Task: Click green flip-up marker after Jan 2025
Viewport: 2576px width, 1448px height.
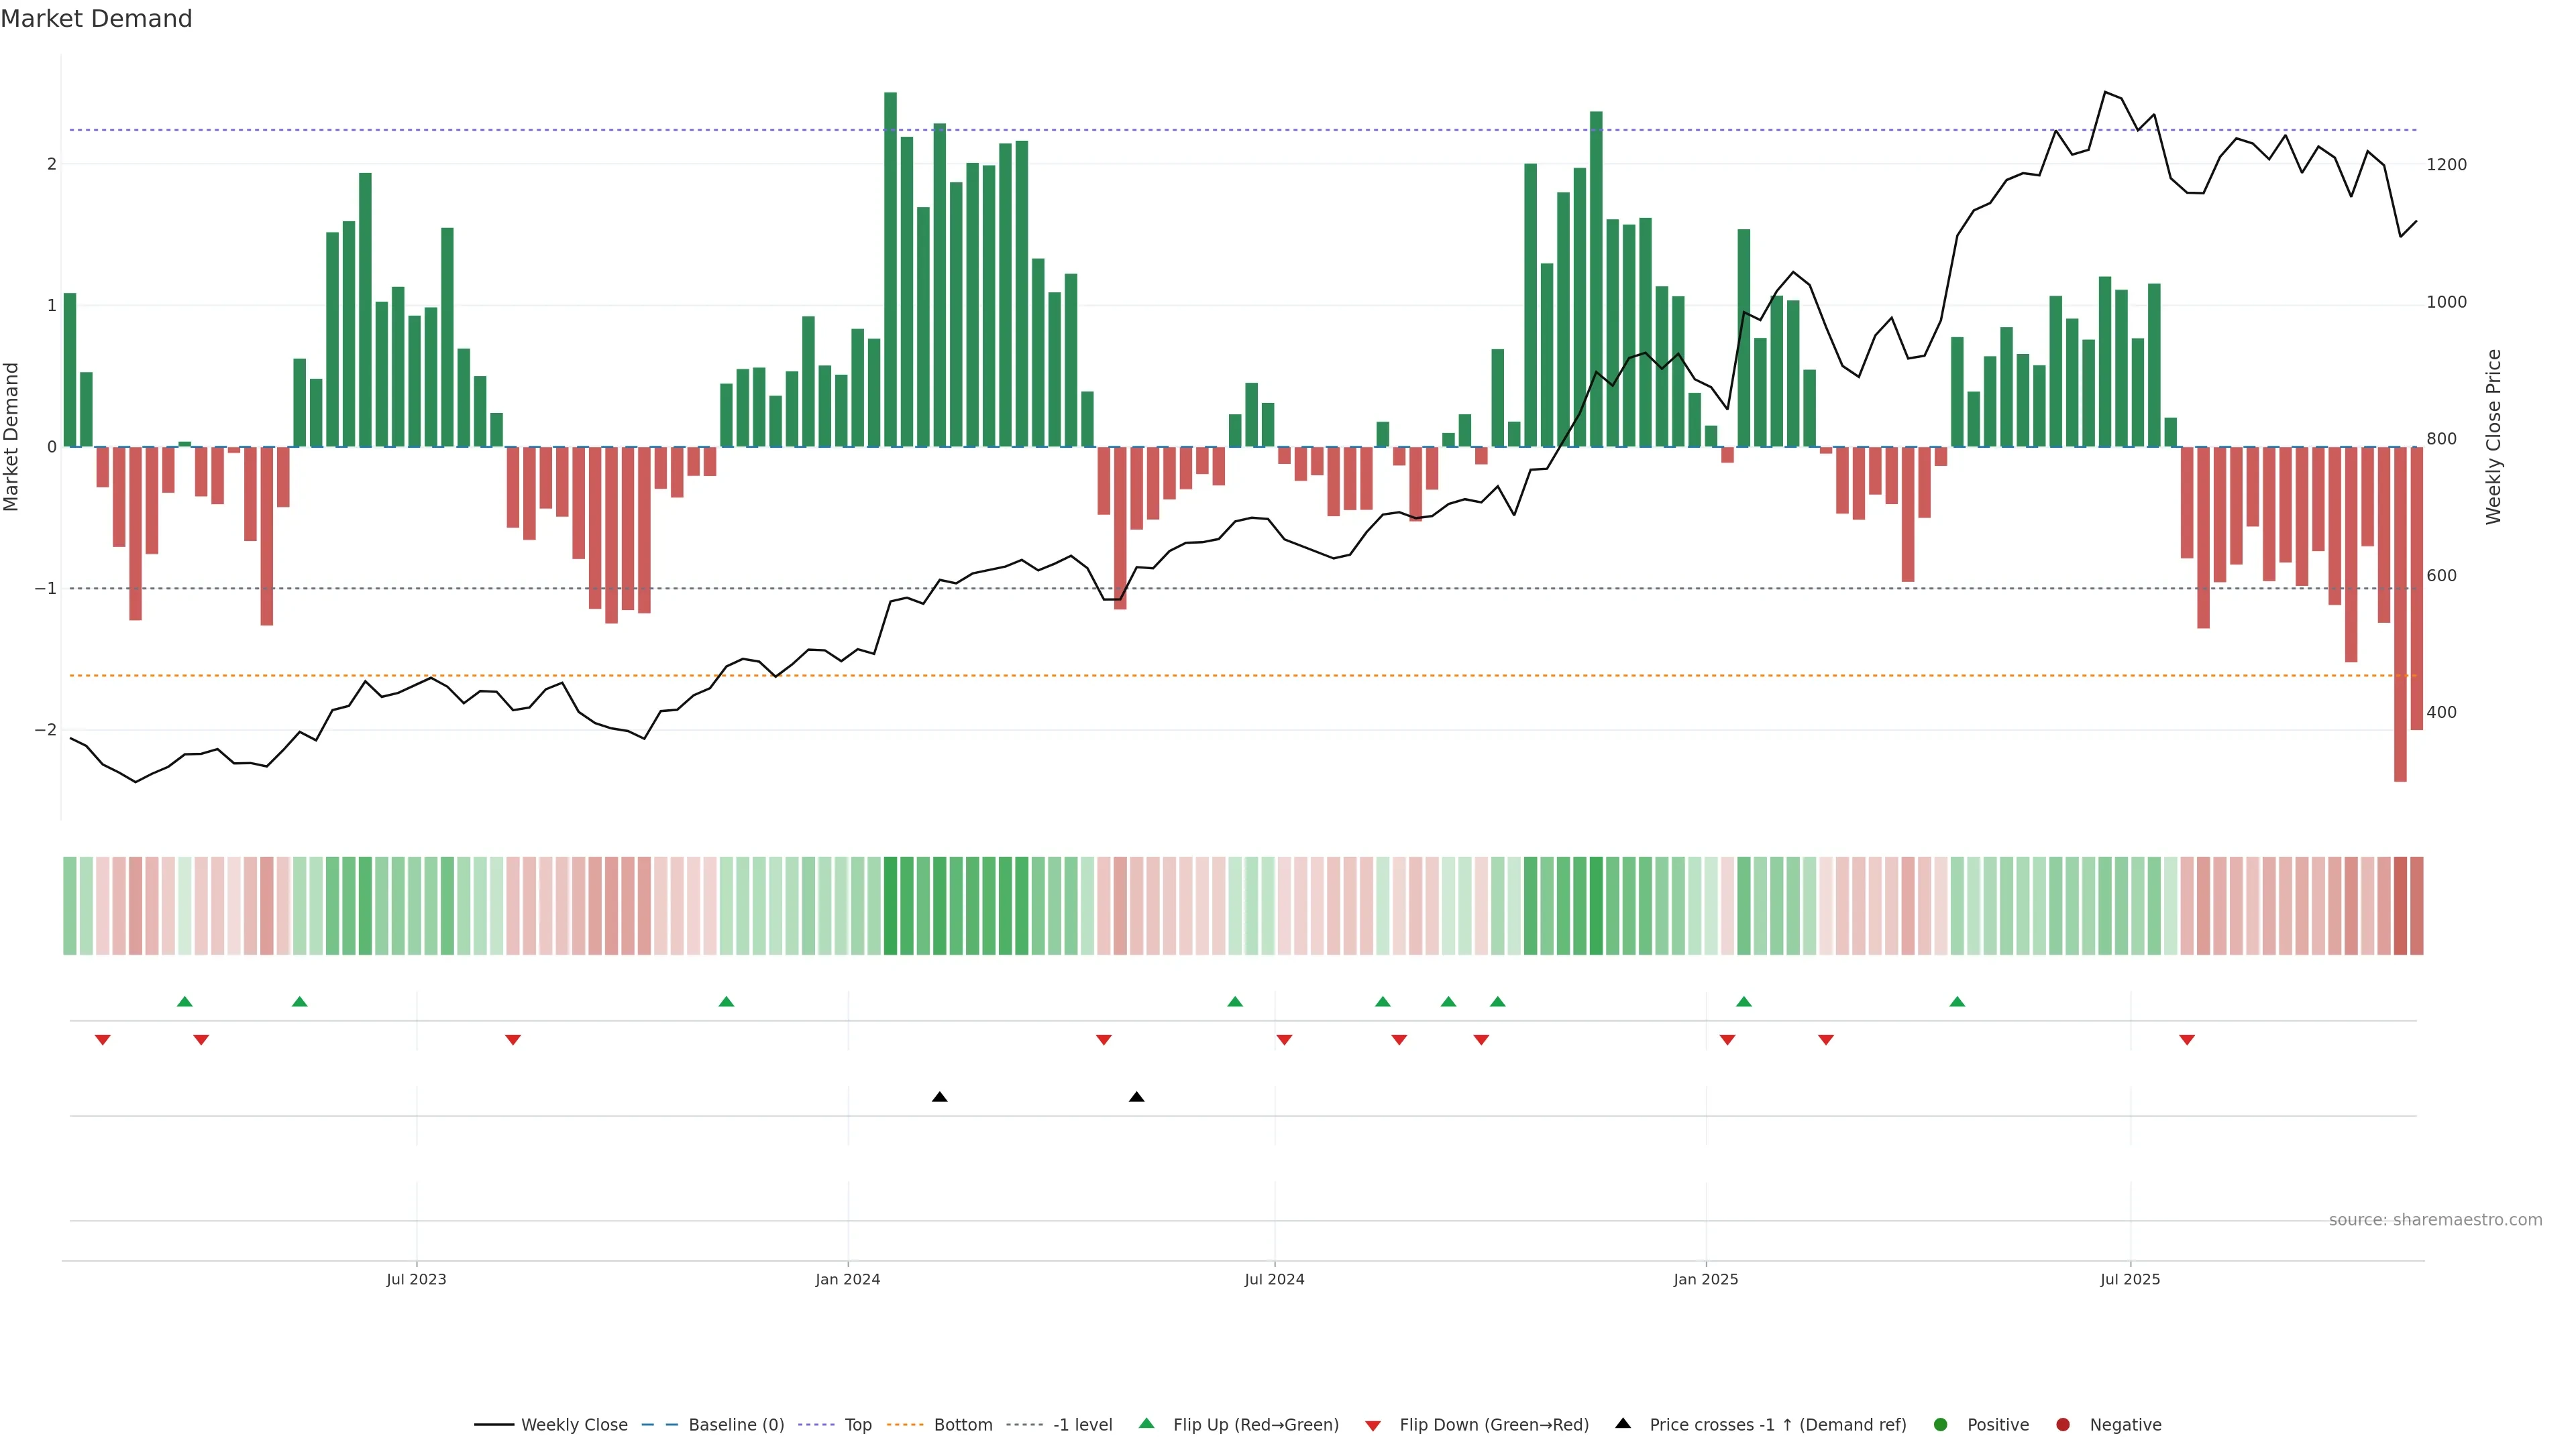Action: pyautogui.click(x=1744, y=1002)
